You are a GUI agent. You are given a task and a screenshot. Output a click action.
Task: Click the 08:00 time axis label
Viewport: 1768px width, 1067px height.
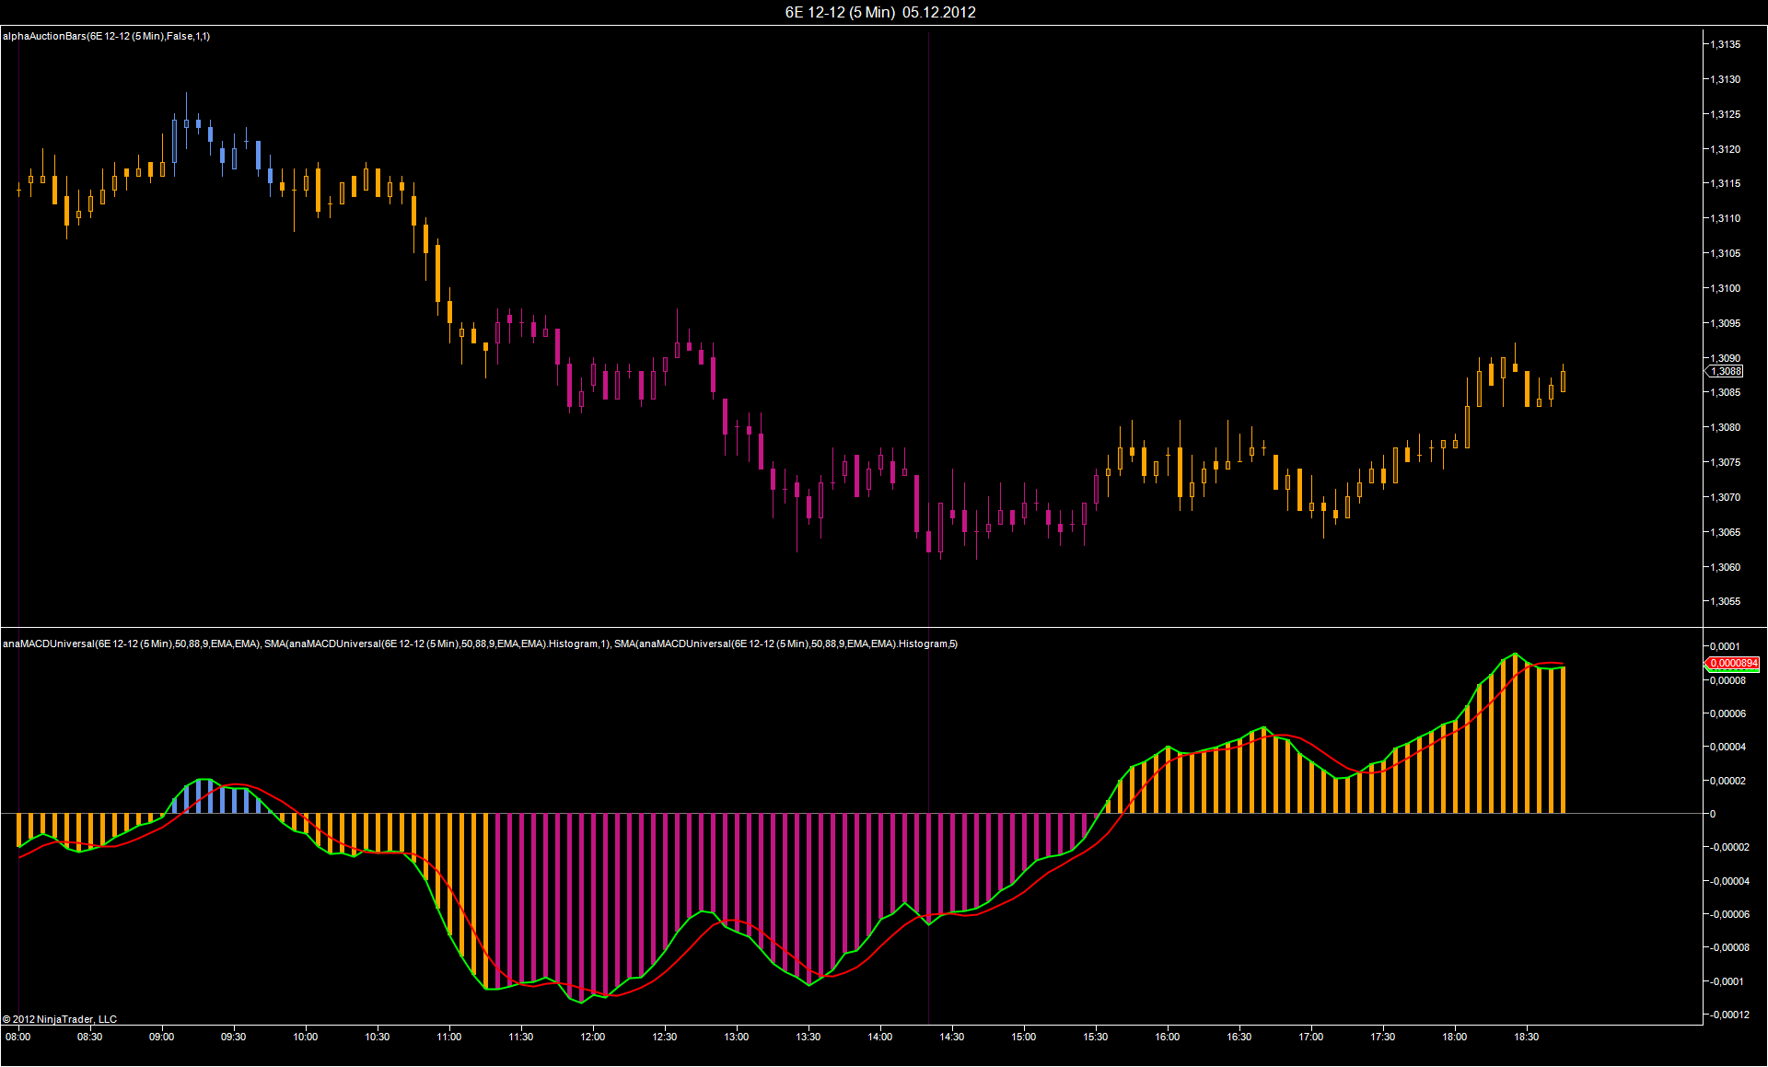[x=18, y=1037]
